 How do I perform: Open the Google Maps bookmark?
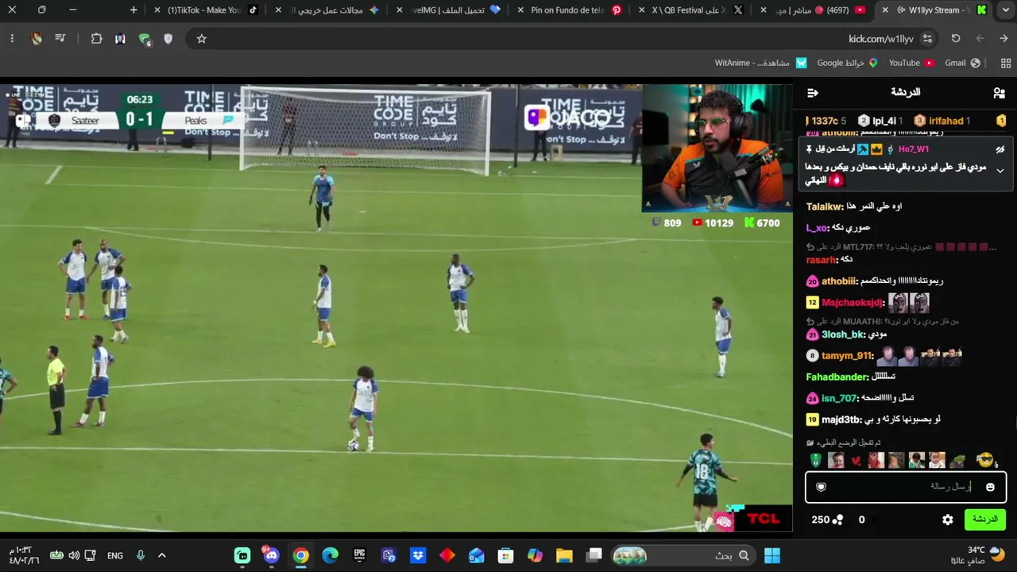pos(847,63)
